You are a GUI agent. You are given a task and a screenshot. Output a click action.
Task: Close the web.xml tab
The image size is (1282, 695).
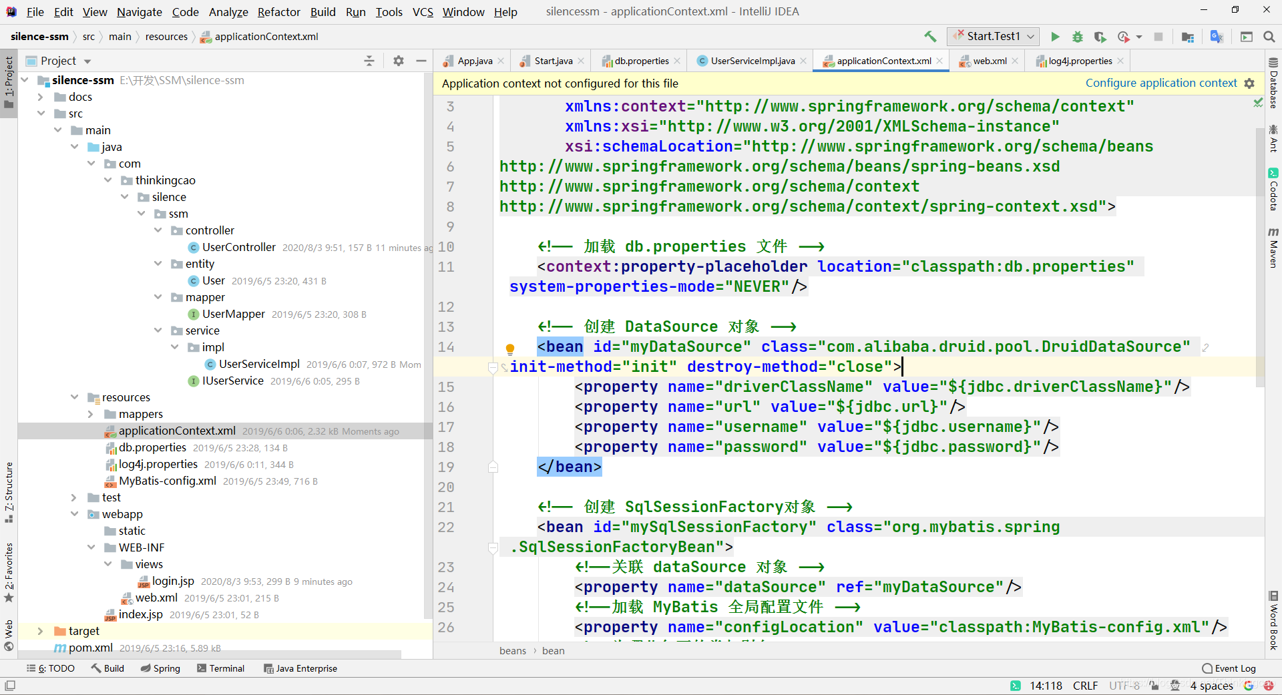coord(1015,61)
